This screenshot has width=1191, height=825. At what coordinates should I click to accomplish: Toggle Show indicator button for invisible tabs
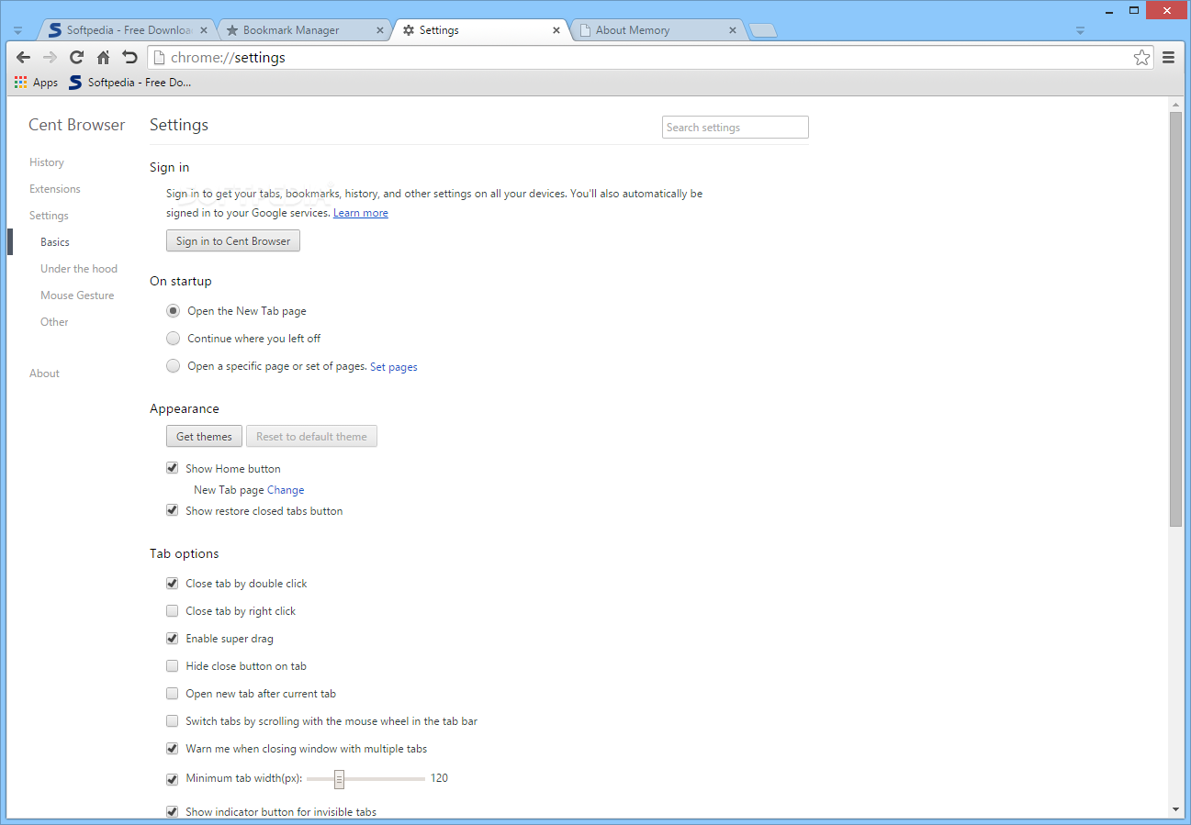(172, 811)
